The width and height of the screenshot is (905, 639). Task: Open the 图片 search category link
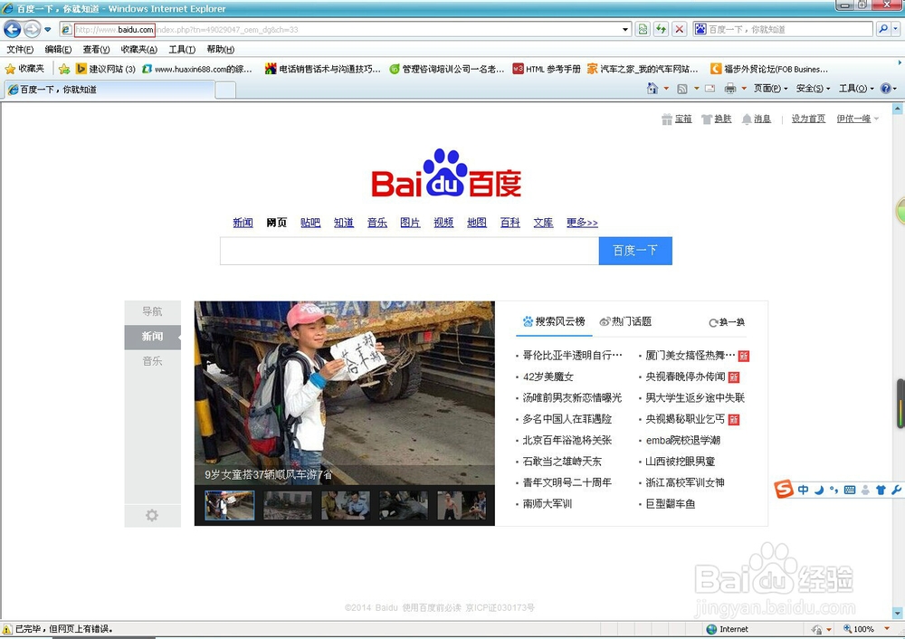[x=410, y=223]
